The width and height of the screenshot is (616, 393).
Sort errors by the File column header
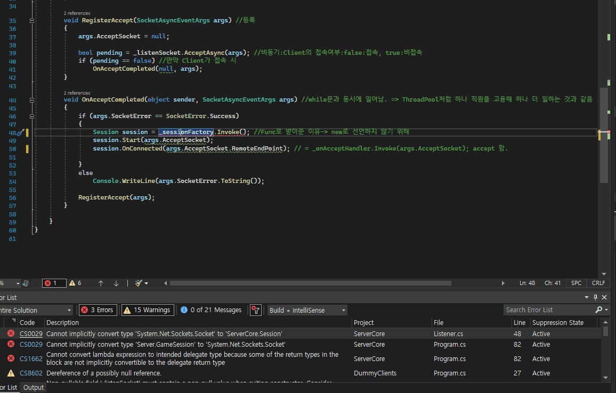[439, 323]
